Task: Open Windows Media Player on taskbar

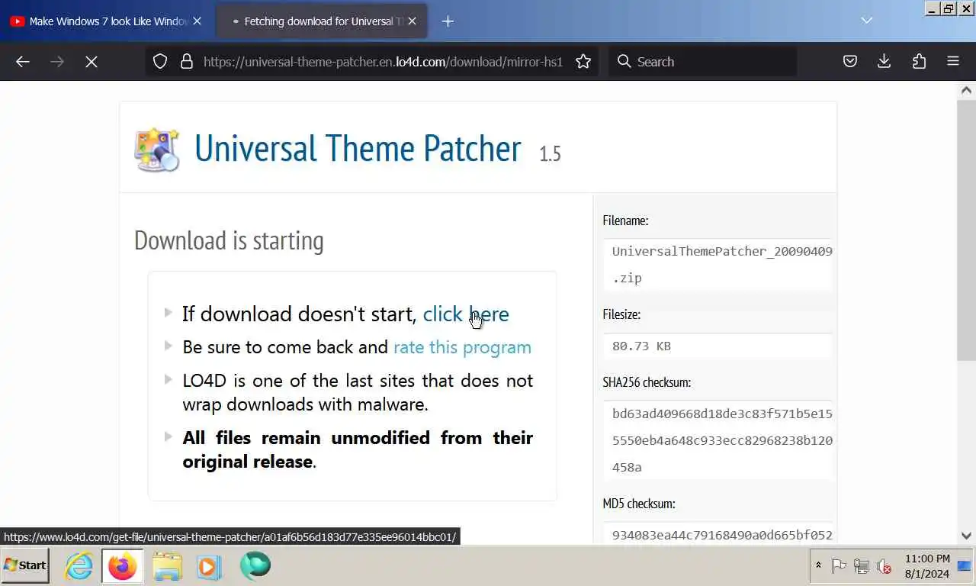Action: (x=209, y=566)
